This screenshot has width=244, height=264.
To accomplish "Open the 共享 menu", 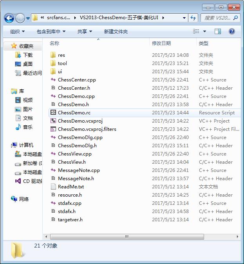I will tap(85, 31).
